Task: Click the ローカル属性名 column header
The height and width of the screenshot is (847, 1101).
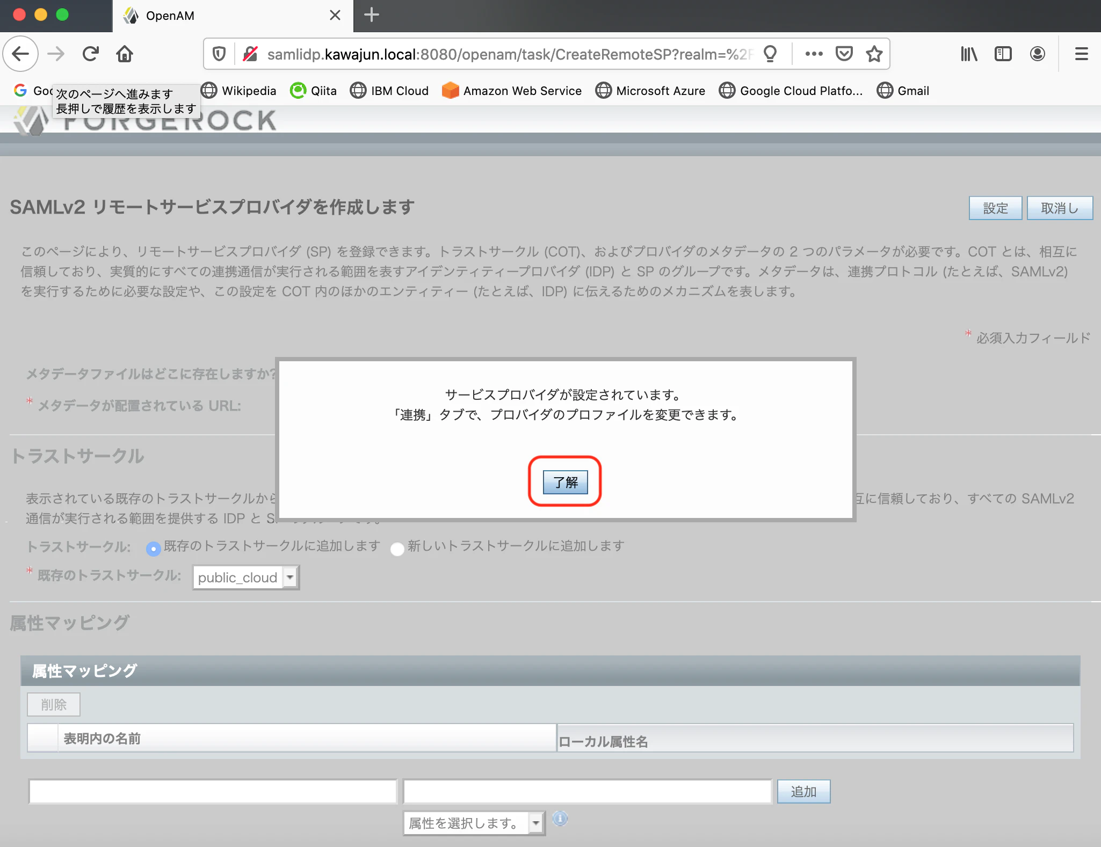Action: pos(815,738)
